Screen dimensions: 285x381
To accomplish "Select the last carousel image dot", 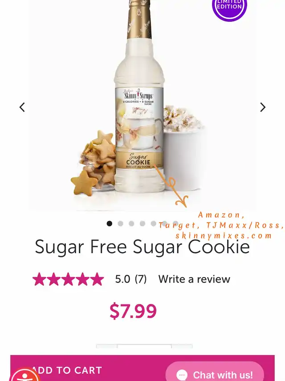I will tap(175, 223).
